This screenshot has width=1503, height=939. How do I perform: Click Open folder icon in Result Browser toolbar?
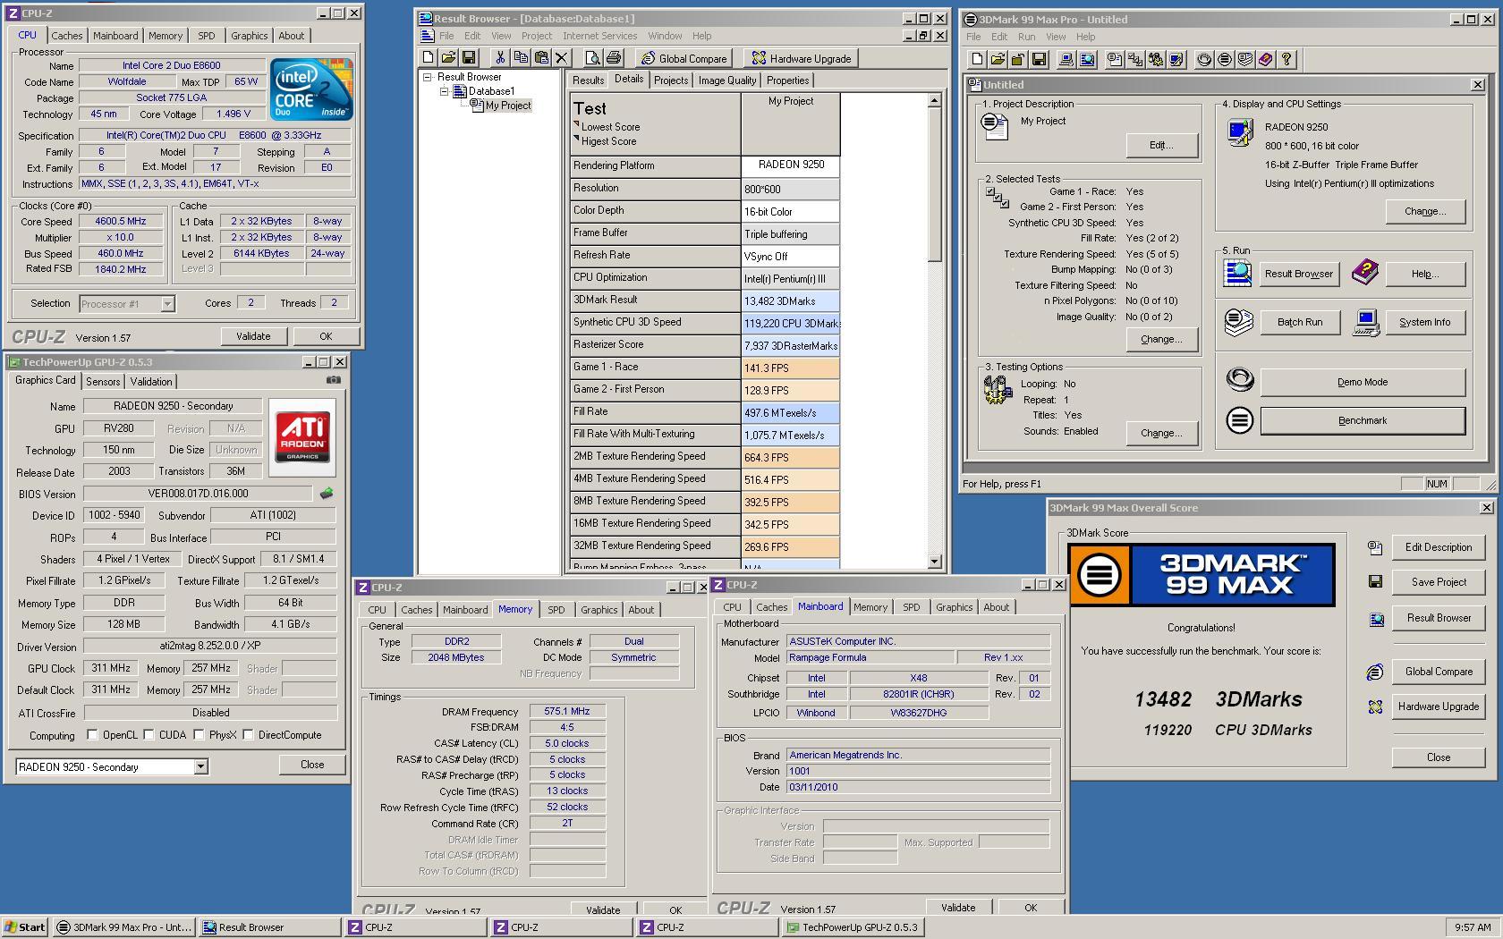(448, 58)
